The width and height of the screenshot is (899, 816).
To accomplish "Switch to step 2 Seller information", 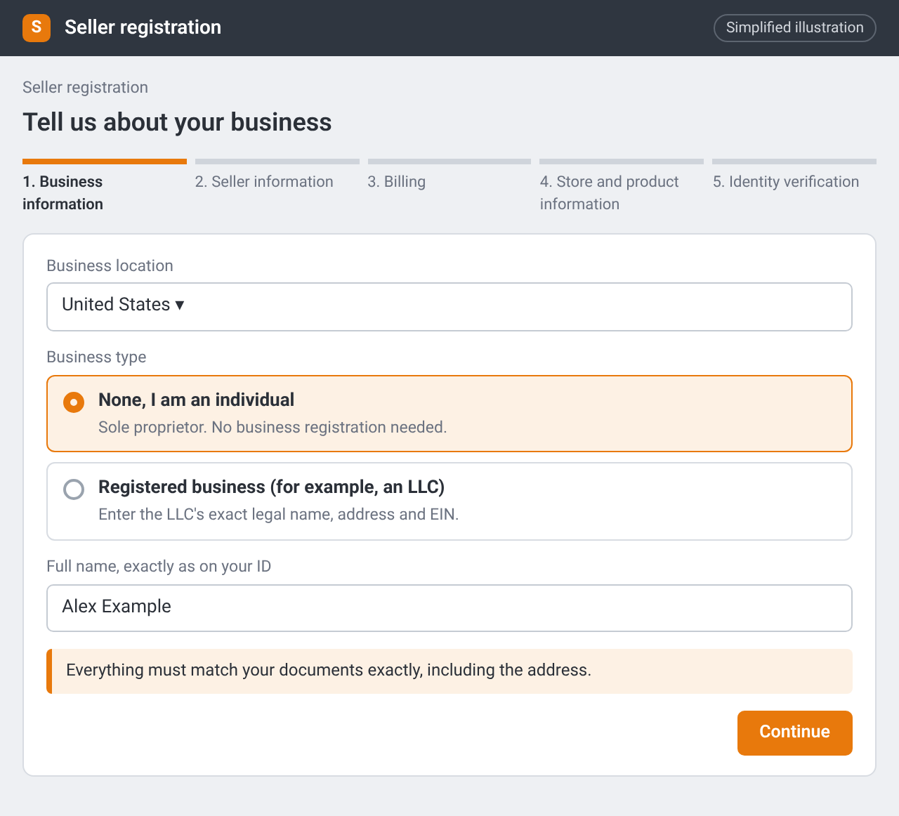I will point(277,176).
